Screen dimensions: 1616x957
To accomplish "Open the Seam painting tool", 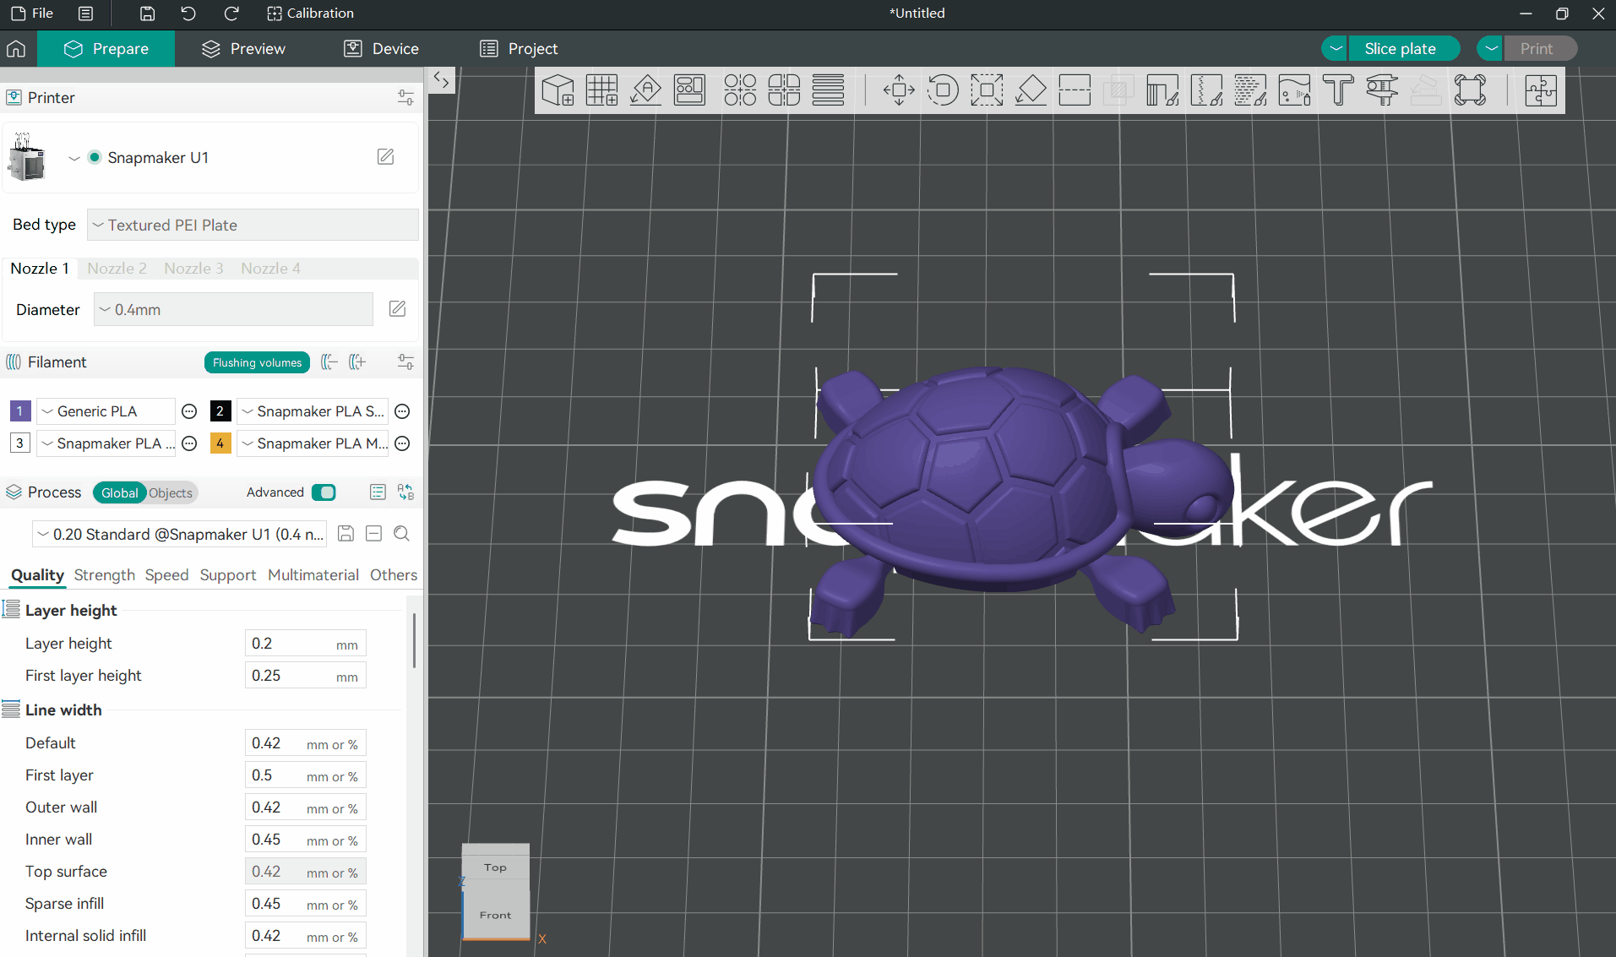I will 1207,90.
